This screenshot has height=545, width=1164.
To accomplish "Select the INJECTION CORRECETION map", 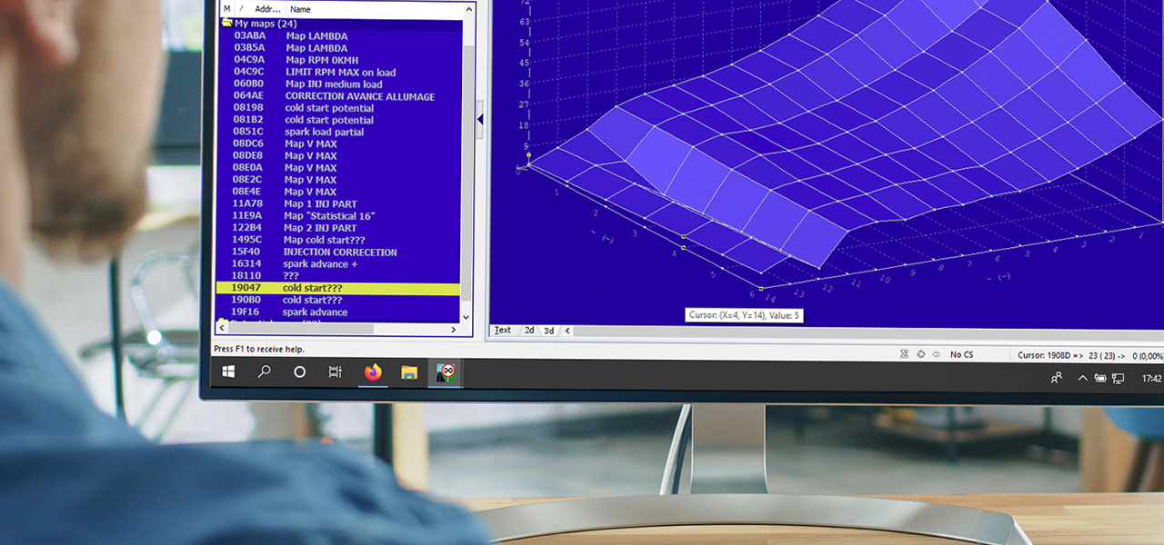I will [340, 253].
